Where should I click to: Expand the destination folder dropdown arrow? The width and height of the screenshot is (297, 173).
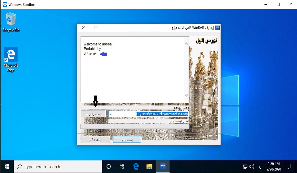[x=111, y=114]
